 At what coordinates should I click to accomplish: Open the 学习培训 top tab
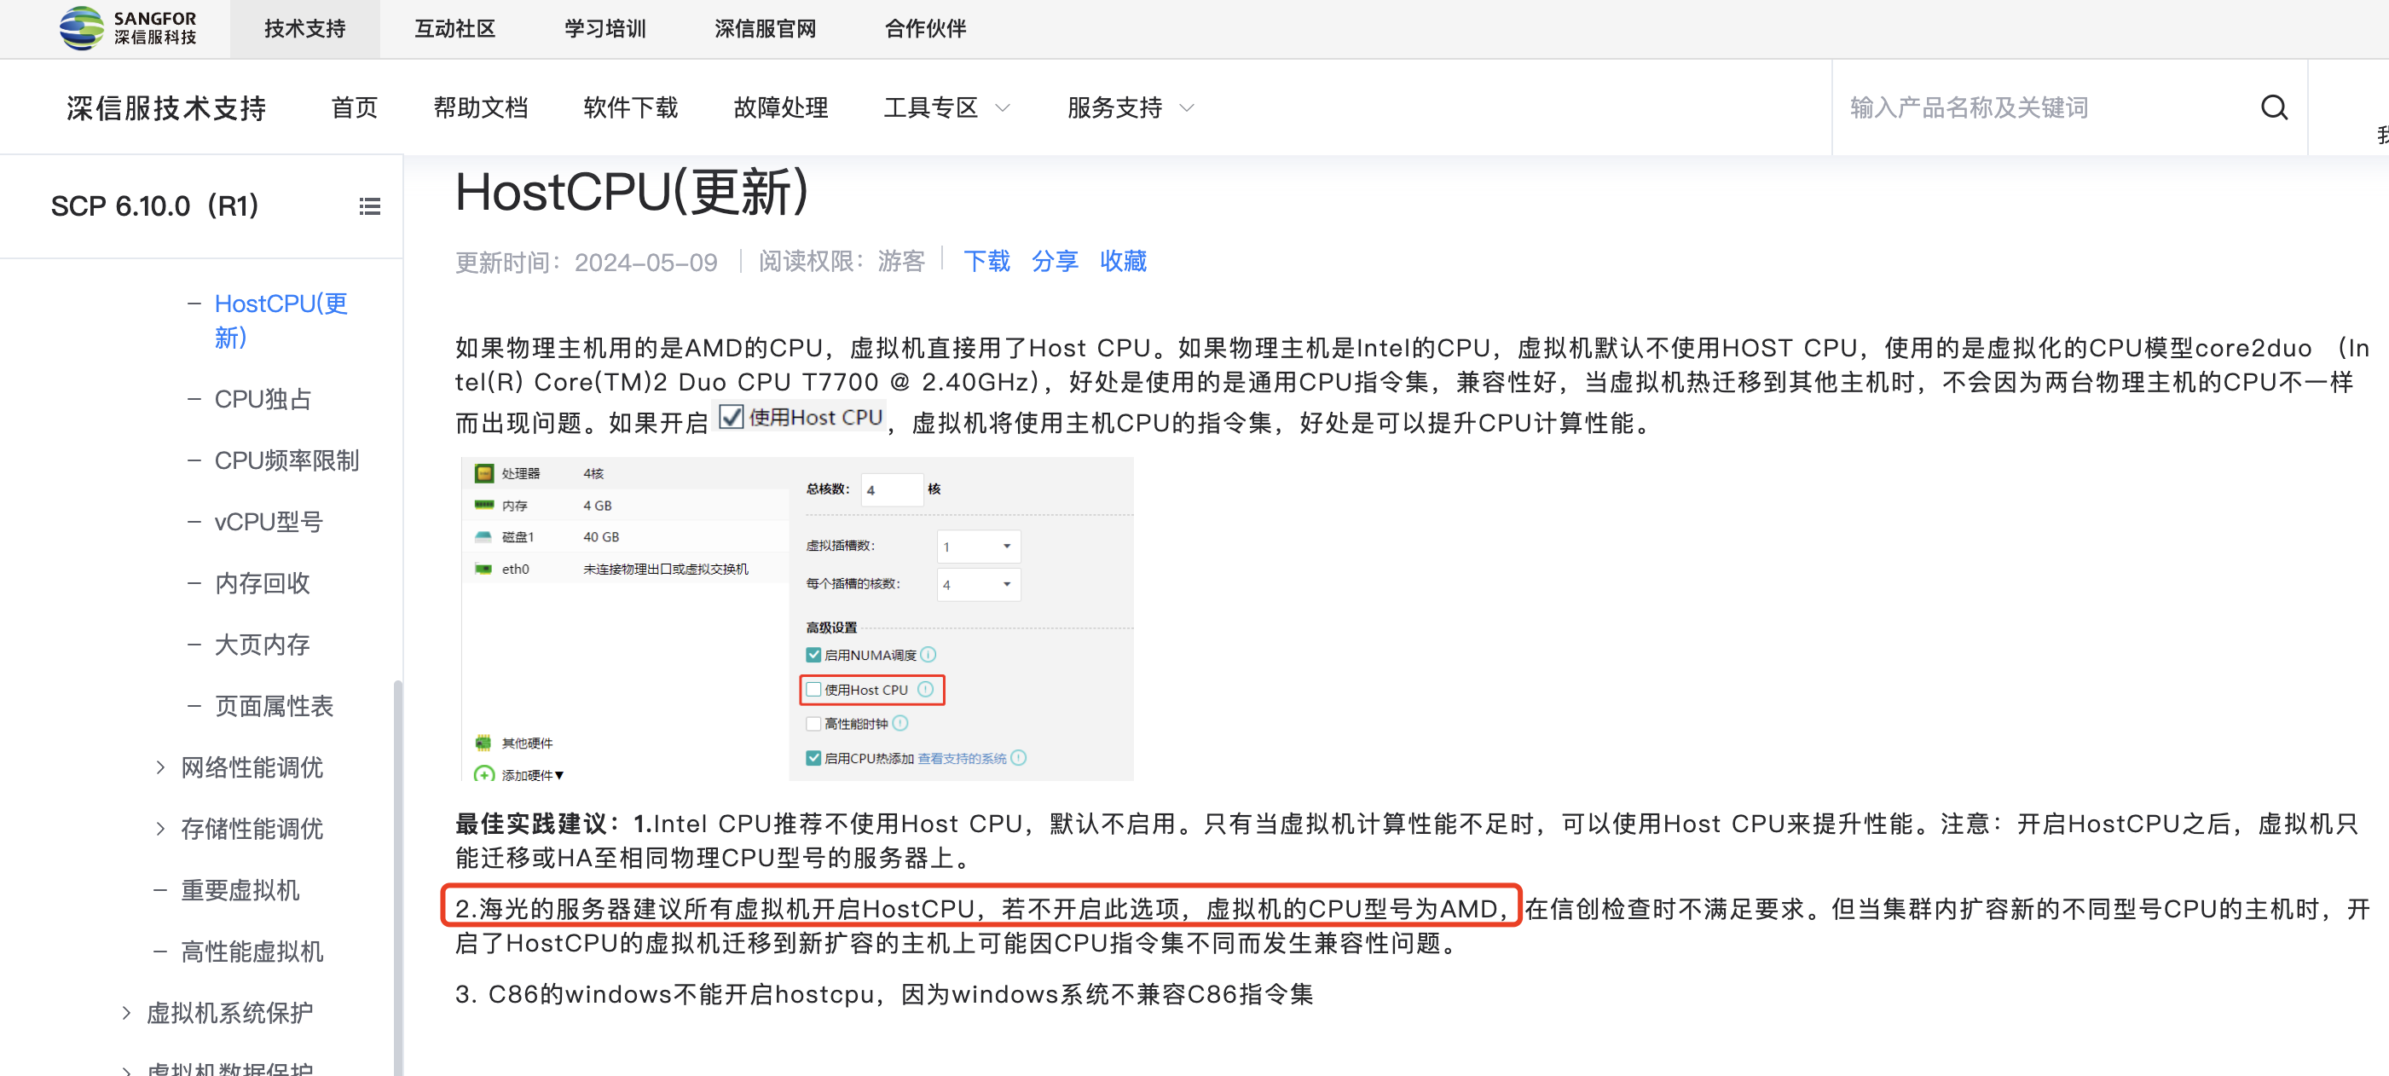pos(604,29)
